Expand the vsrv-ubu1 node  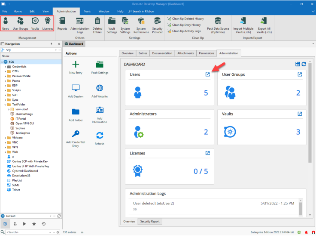[x=9, y=109]
